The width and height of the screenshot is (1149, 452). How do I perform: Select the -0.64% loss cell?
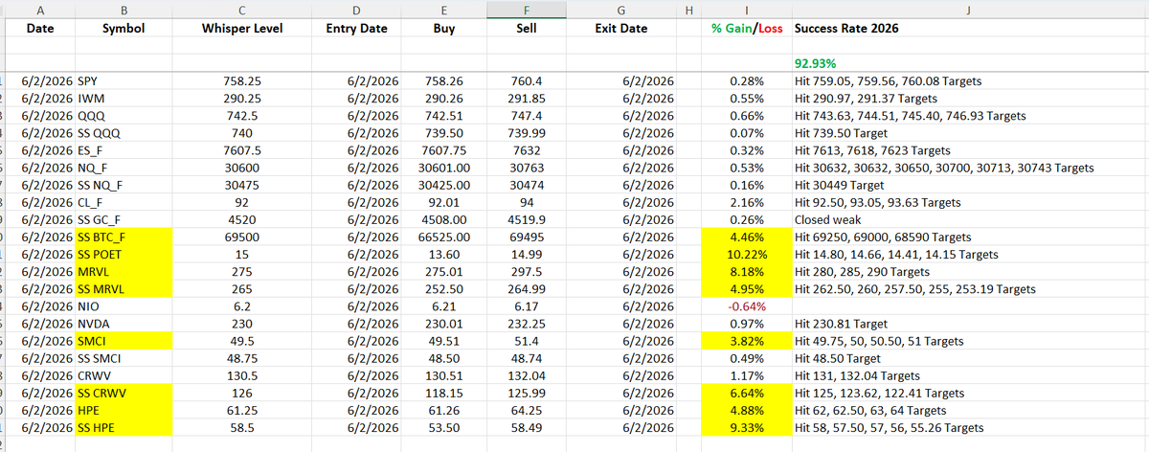point(746,305)
